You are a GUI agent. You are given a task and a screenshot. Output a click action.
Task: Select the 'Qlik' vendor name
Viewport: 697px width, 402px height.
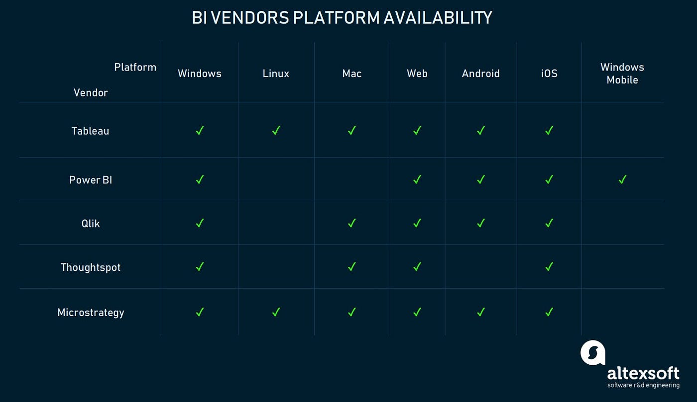pos(91,224)
